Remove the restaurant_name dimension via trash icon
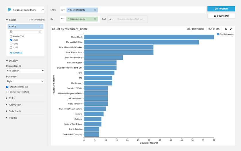241x151 pixels. click(x=95, y=19)
